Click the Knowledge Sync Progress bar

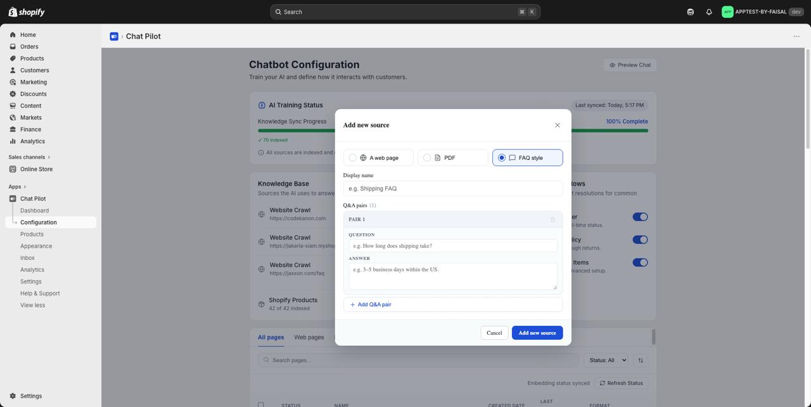point(453,131)
